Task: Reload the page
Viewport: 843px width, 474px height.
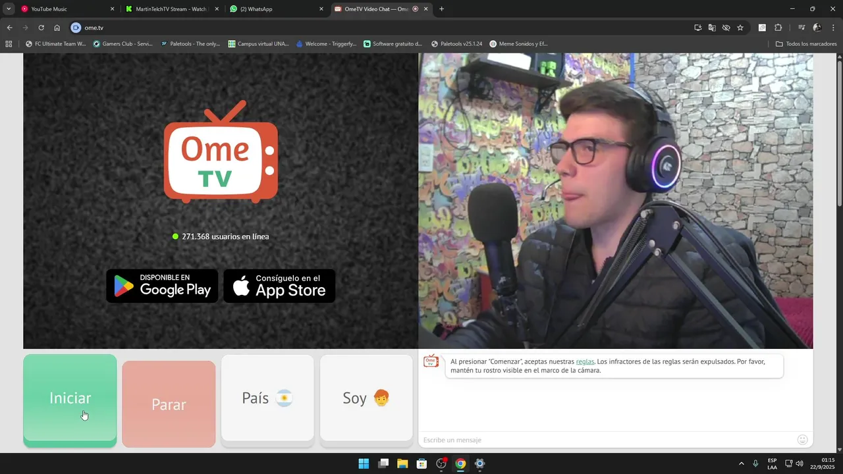Action: click(x=41, y=28)
